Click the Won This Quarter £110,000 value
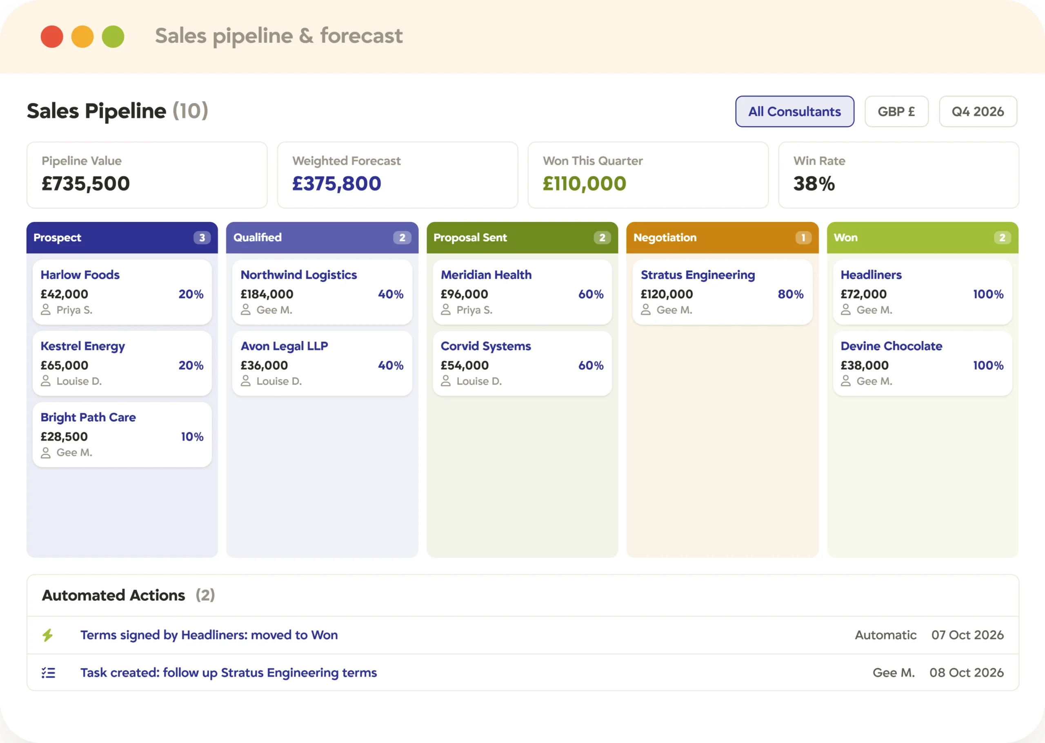The width and height of the screenshot is (1045, 743). click(584, 184)
